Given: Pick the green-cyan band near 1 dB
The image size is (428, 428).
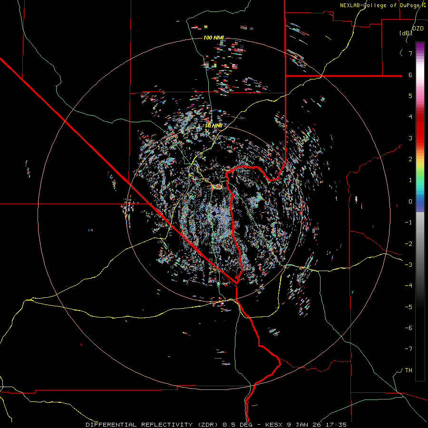Looking at the screenshot, I should click(x=420, y=181).
